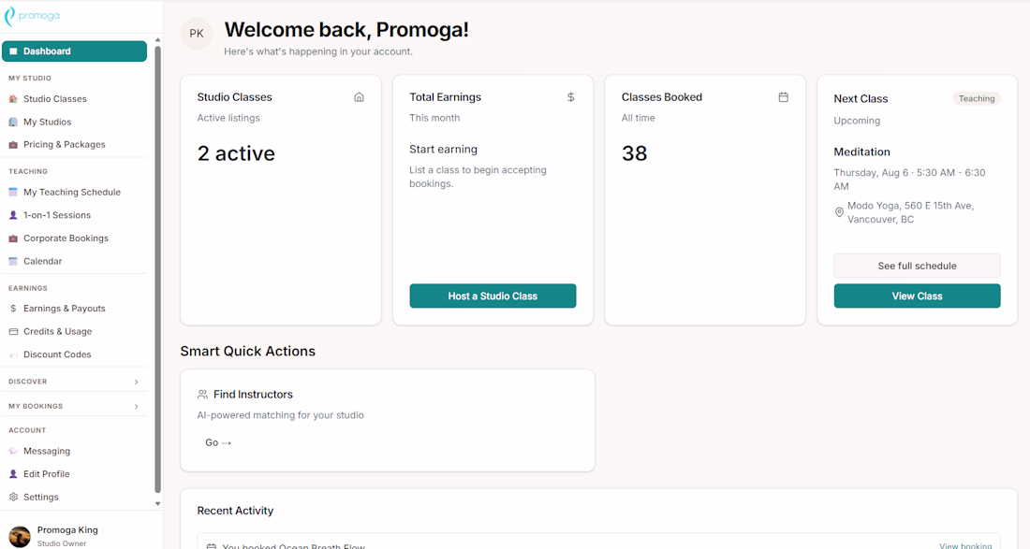Image resolution: width=1030 pixels, height=549 pixels.
Task: Click the calendar icon on Classes Booked card
Action: click(783, 97)
